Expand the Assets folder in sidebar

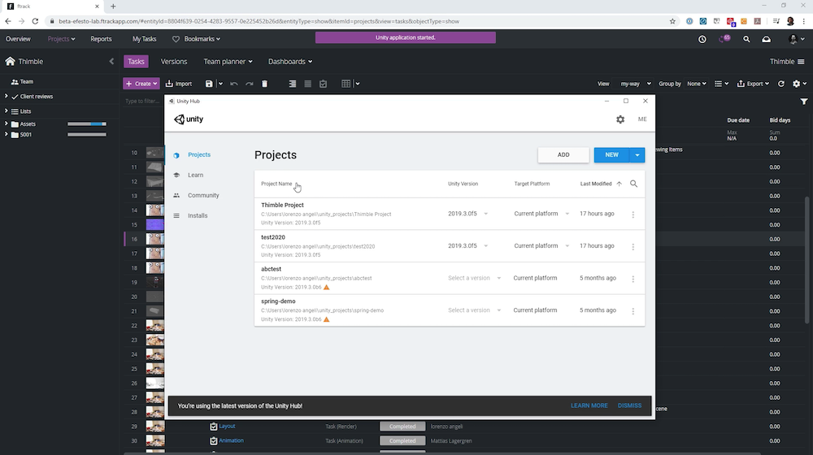[x=7, y=123]
